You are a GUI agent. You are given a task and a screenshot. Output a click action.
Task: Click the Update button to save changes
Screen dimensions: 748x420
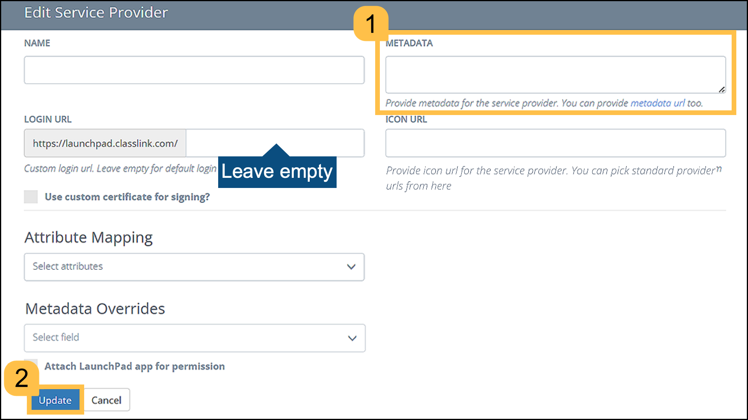(55, 400)
